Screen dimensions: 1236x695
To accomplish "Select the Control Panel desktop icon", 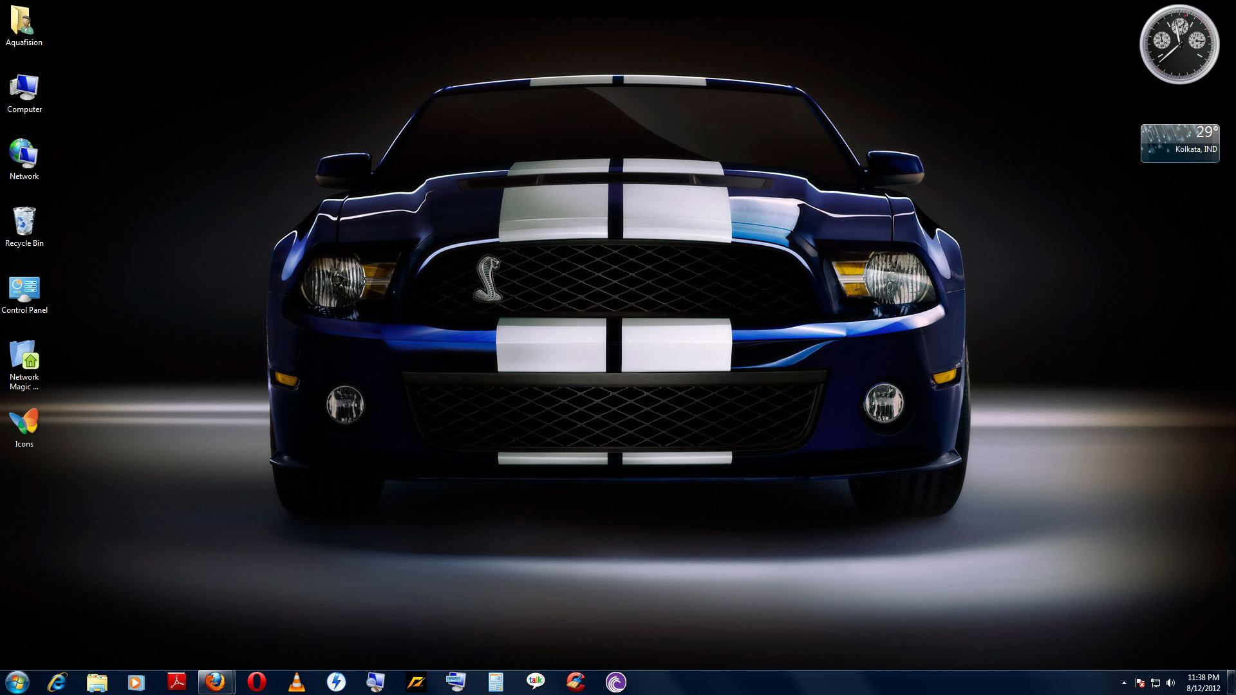I will click(x=24, y=294).
